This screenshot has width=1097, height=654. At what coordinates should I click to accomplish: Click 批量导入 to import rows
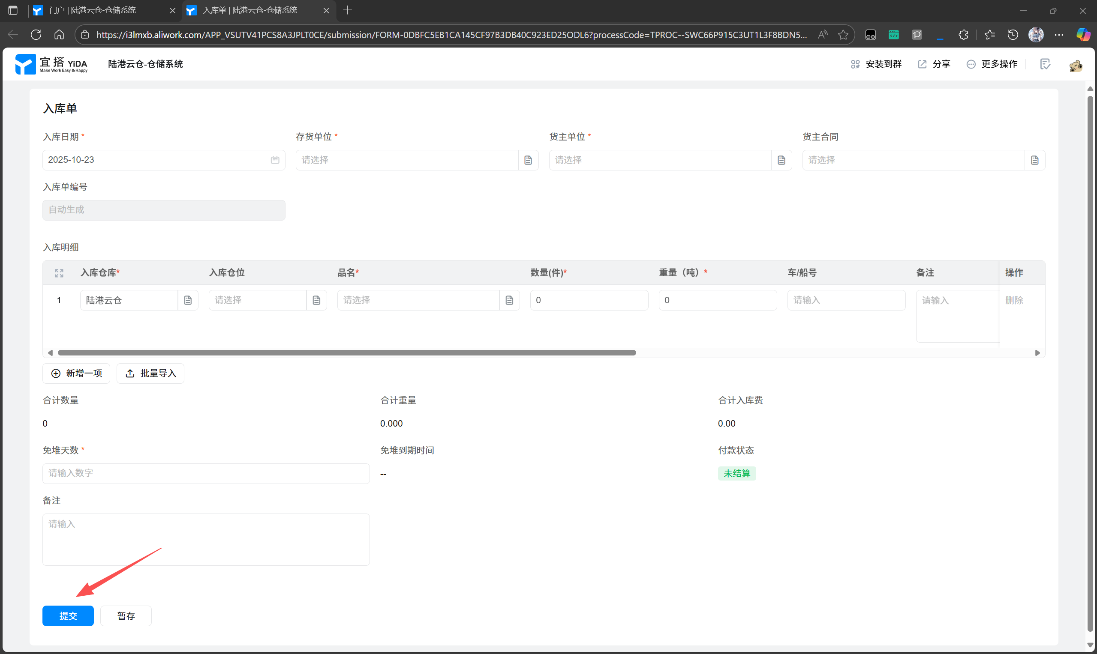click(150, 374)
